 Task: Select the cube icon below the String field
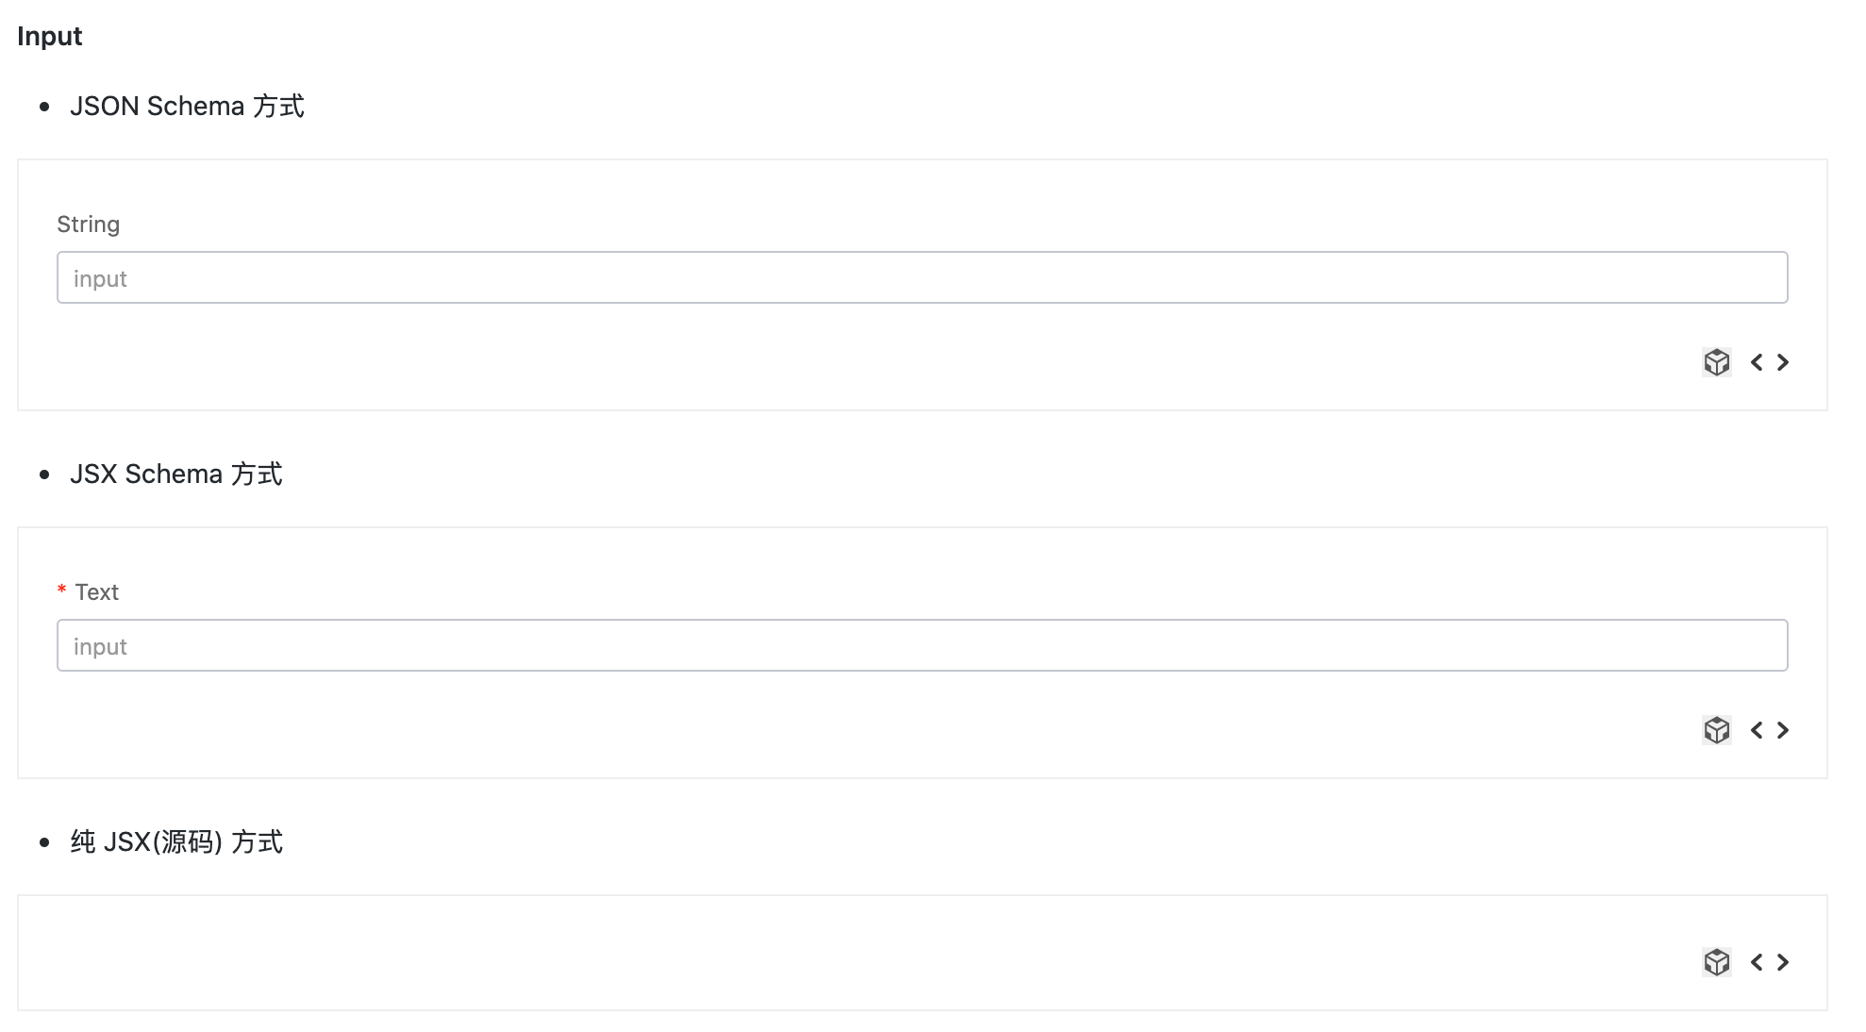[x=1717, y=362]
